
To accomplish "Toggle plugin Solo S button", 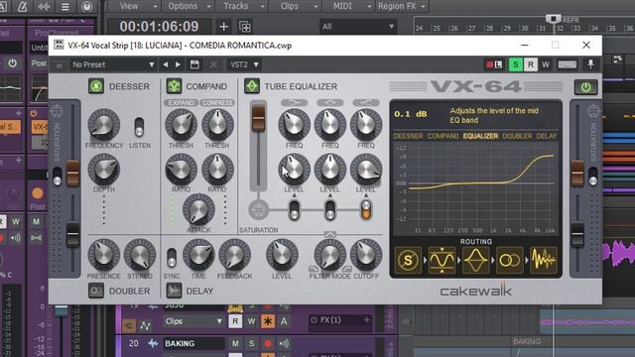I will click(516, 64).
